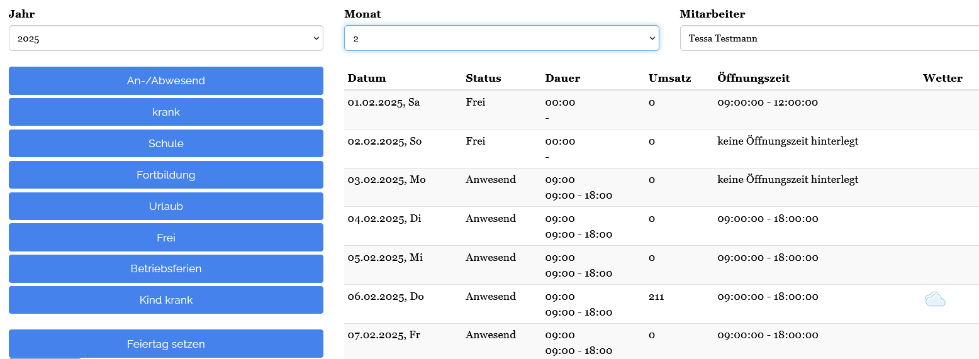This screenshot has width=979, height=359.
Task: Click the cloud weather icon for 06.02.2025
Action: [x=934, y=300]
